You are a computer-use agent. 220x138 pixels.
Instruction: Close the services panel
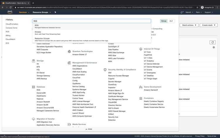point(89,129)
